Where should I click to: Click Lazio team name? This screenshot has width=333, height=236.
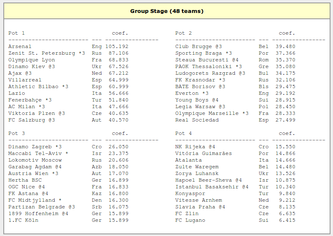(x=17, y=93)
